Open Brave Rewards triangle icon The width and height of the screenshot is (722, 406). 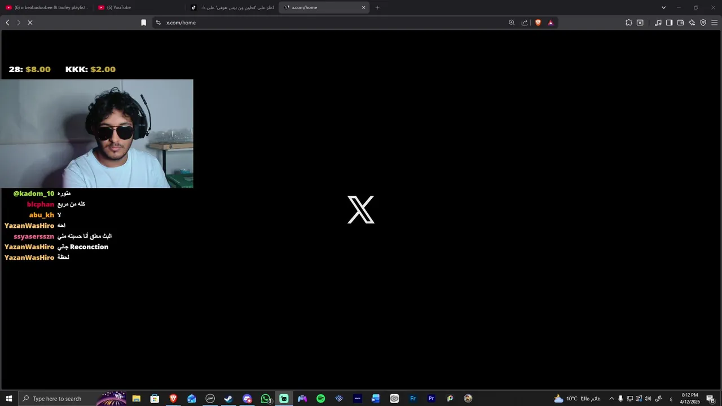551,23
